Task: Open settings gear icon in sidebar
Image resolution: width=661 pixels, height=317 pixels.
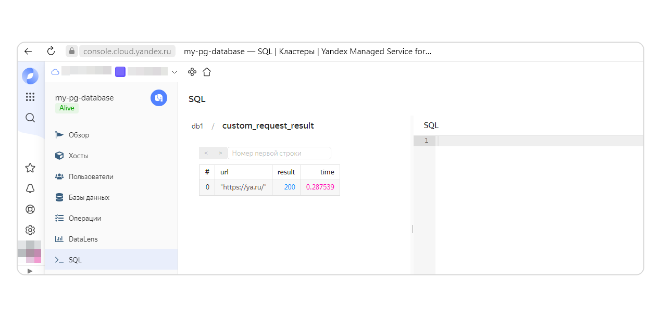Action: pyautogui.click(x=30, y=230)
